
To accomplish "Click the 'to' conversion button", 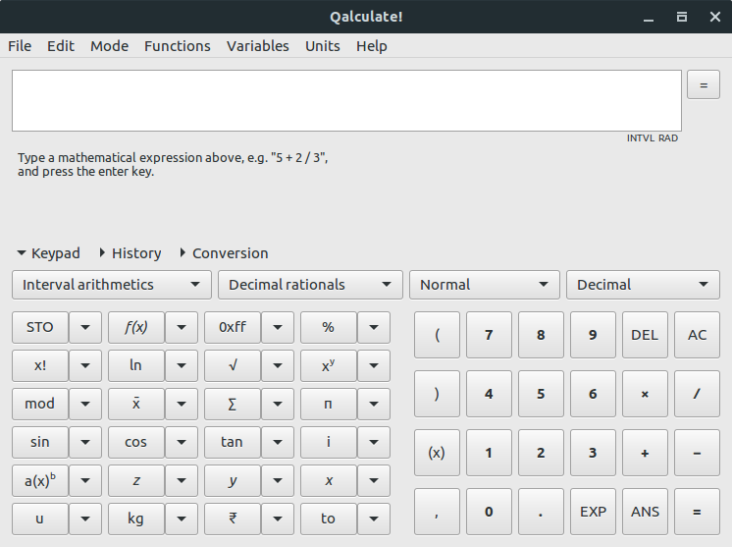I will (x=329, y=519).
